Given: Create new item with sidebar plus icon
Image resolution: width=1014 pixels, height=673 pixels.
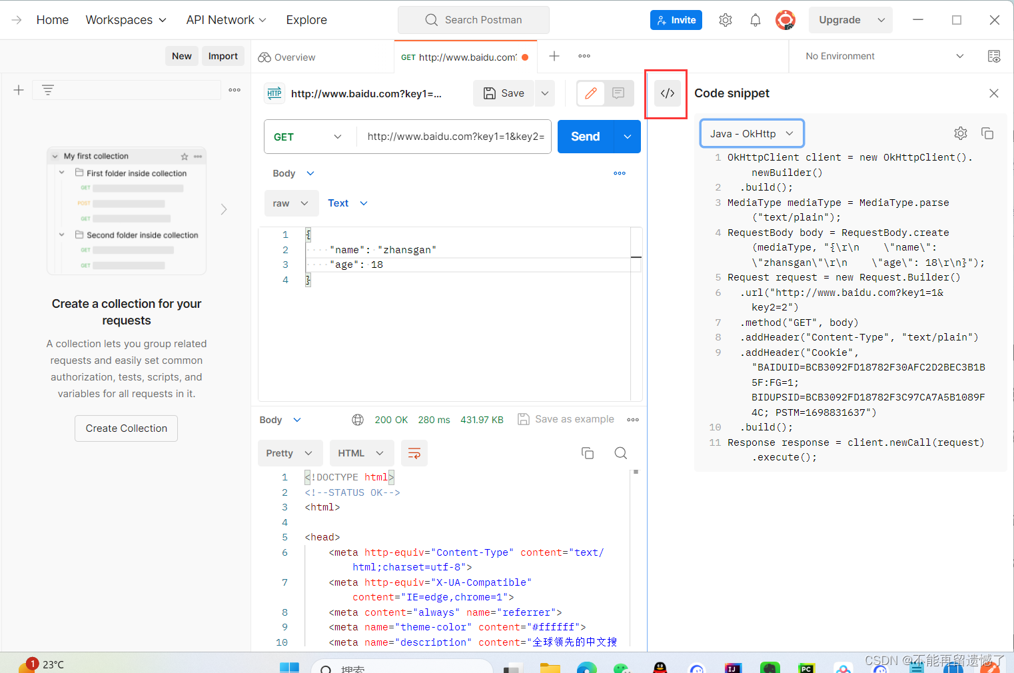Looking at the screenshot, I should click(19, 90).
